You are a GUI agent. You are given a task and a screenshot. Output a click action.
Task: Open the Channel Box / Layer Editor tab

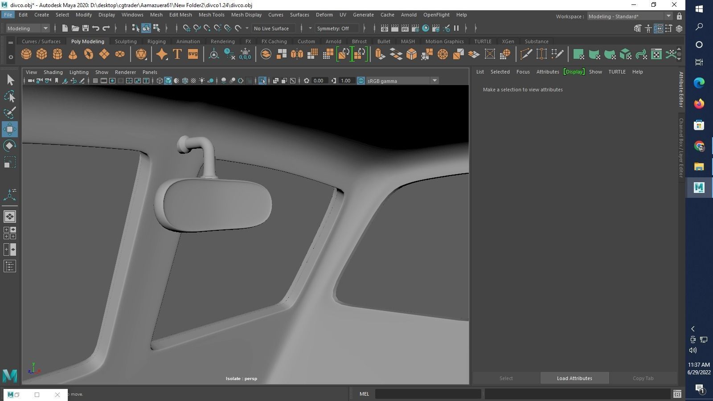pyautogui.click(x=681, y=147)
